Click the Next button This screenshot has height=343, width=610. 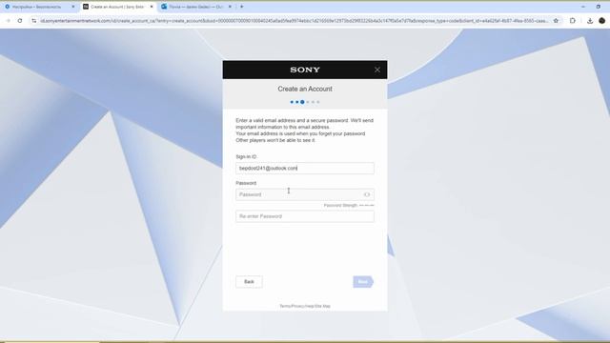pyautogui.click(x=363, y=282)
